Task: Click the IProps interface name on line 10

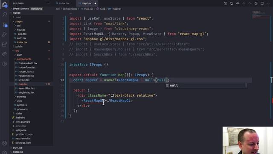Action: point(96,65)
